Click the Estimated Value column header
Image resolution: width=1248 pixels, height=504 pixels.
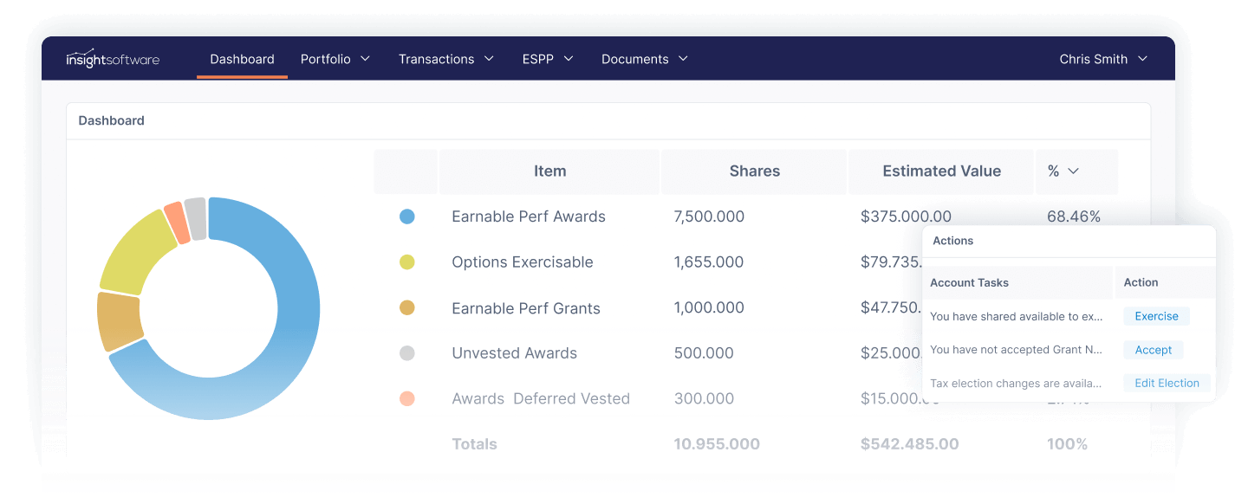point(940,171)
